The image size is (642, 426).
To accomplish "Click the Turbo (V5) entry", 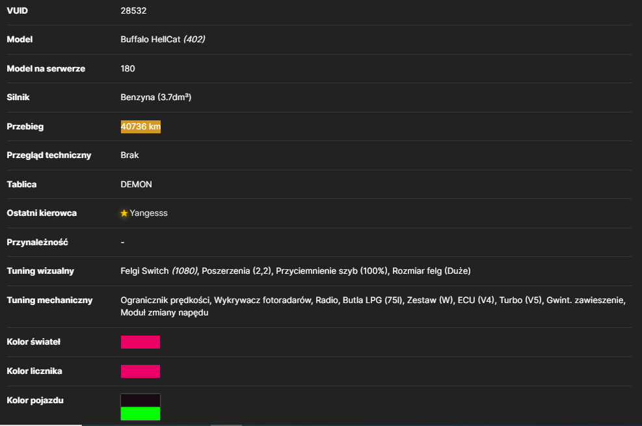I will click(x=520, y=300).
